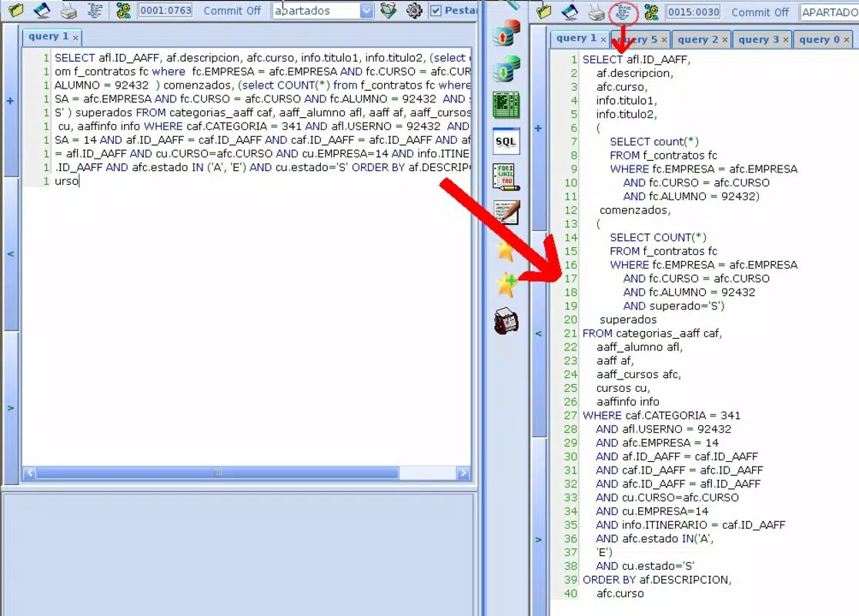Click format SQL icon in left window toolbar

[95, 10]
